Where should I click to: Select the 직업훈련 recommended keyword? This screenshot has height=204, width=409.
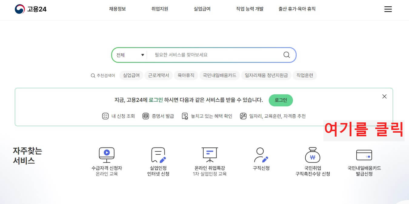click(x=305, y=75)
